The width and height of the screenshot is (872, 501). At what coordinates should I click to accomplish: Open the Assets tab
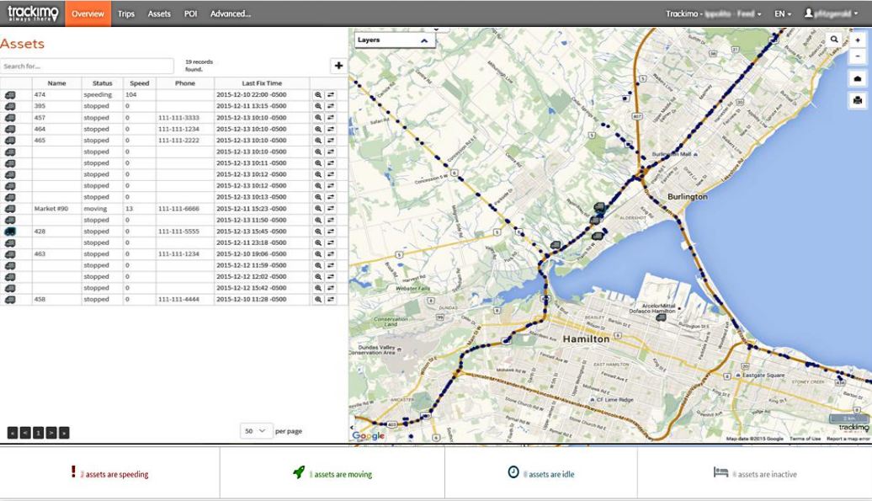point(159,13)
